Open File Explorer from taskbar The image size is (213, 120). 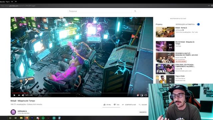21,118
